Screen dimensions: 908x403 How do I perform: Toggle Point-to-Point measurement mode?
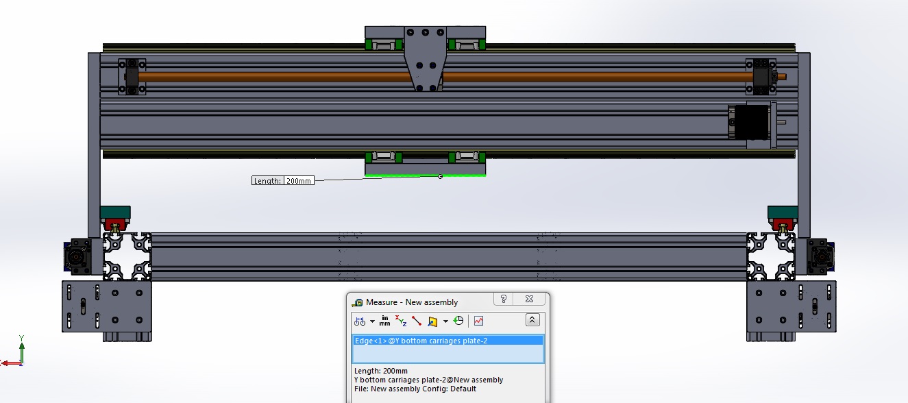(x=417, y=321)
